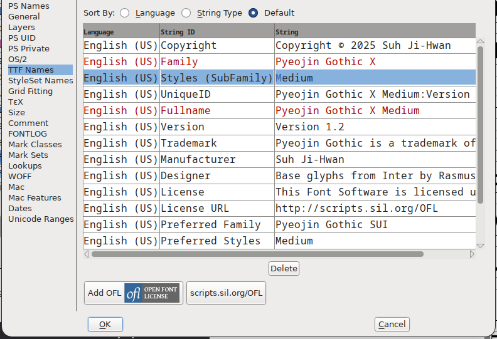497x339 pixels.
Task: Click the Language cell in Copyright row
Action: (x=121, y=46)
